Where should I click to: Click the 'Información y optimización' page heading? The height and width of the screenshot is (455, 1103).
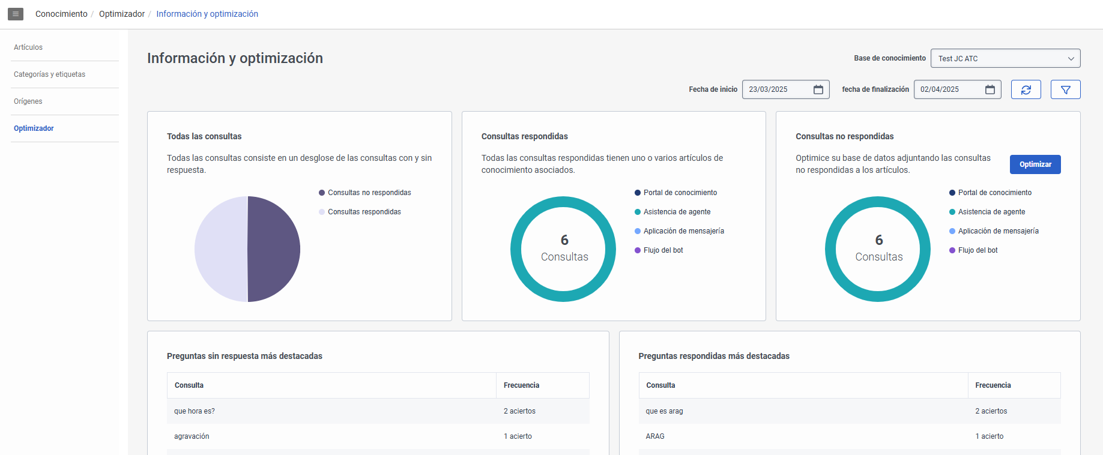coord(235,58)
